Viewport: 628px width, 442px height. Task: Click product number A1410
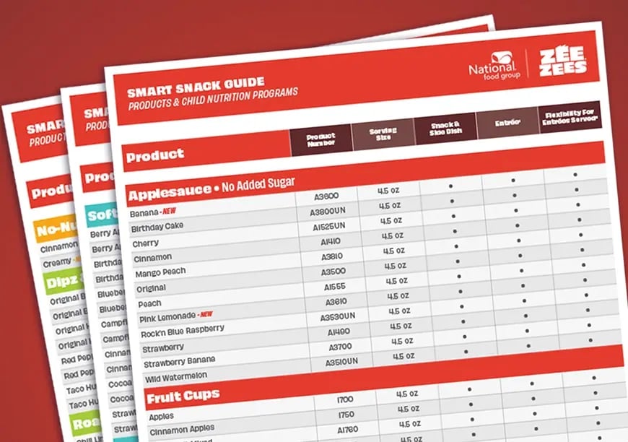click(x=331, y=241)
